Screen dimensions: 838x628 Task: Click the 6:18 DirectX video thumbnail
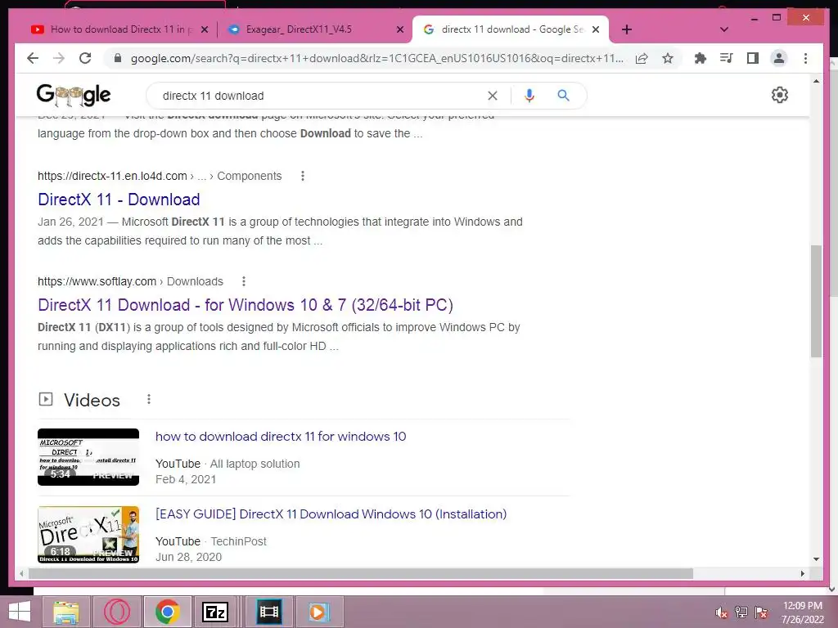click(x=88, y=535)
